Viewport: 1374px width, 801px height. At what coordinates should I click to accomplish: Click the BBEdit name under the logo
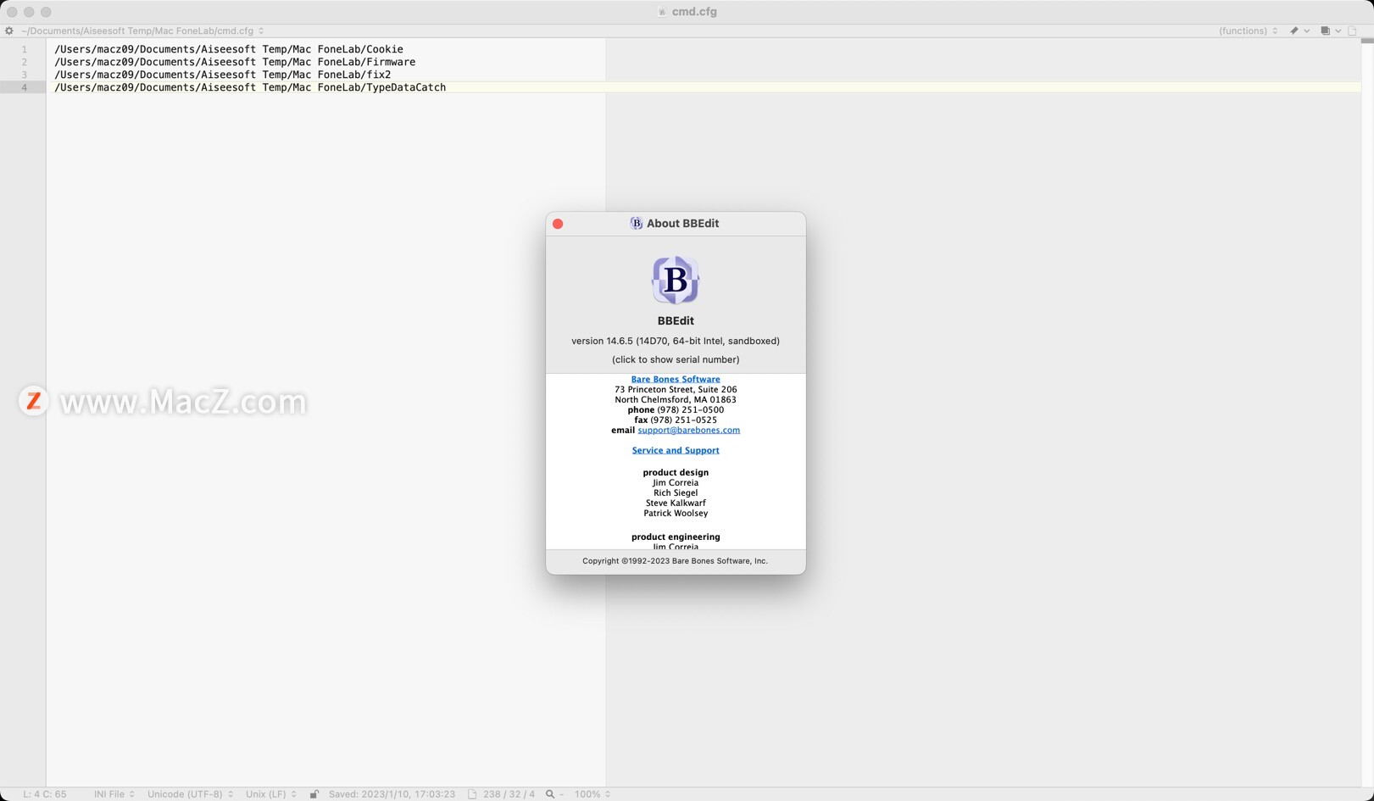[676, 320]
